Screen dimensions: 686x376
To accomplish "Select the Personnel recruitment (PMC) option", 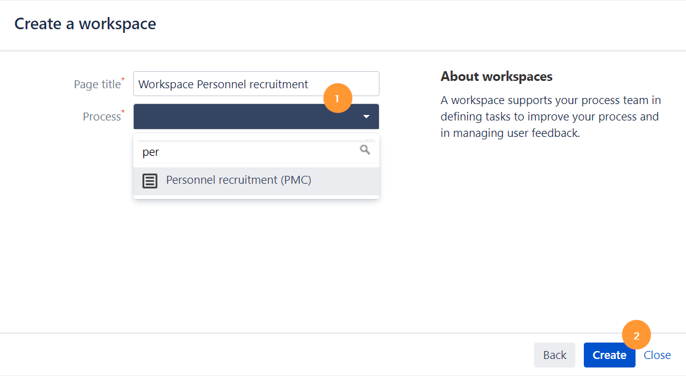I will [239, 181].
